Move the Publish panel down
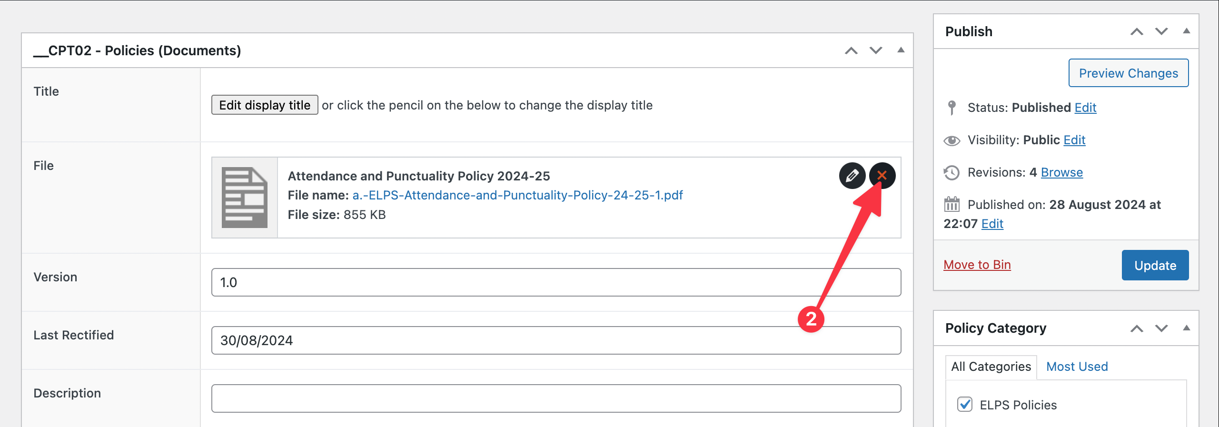The width and height of the screenshot is (1219, 427). (x=1161, y=32)
